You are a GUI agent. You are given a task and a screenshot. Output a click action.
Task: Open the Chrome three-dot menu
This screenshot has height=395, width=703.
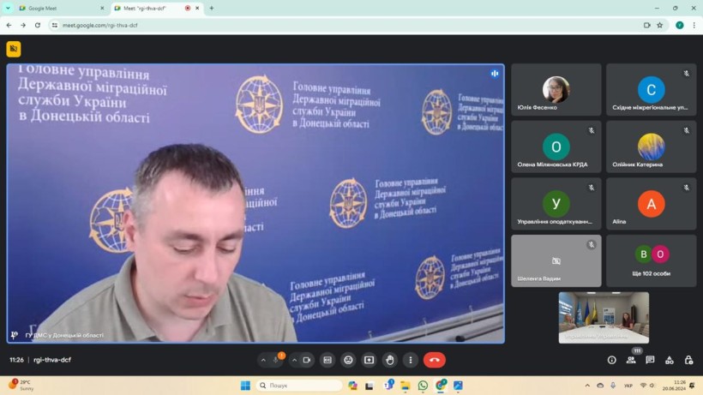pyautogui.click(x=694, y=25)
